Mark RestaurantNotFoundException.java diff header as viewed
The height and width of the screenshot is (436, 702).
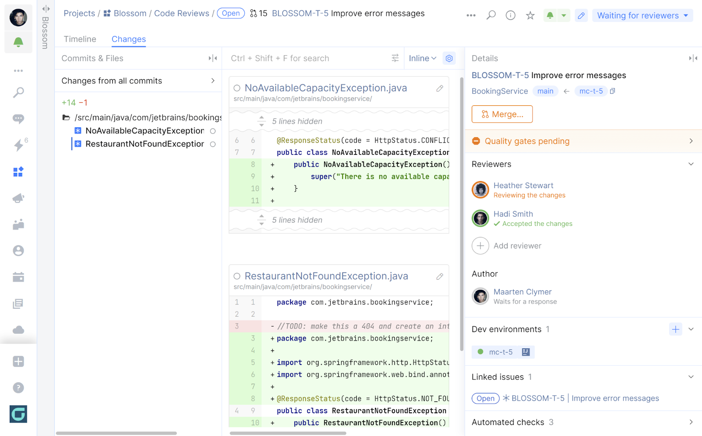(x=237, y=276)
